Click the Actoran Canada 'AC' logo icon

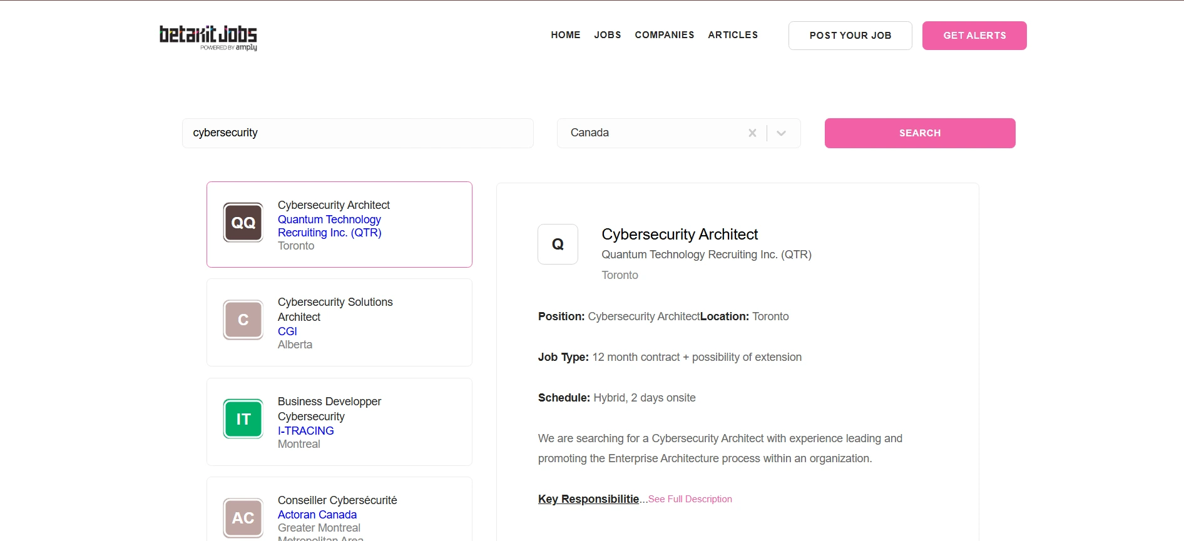point(243,518)
